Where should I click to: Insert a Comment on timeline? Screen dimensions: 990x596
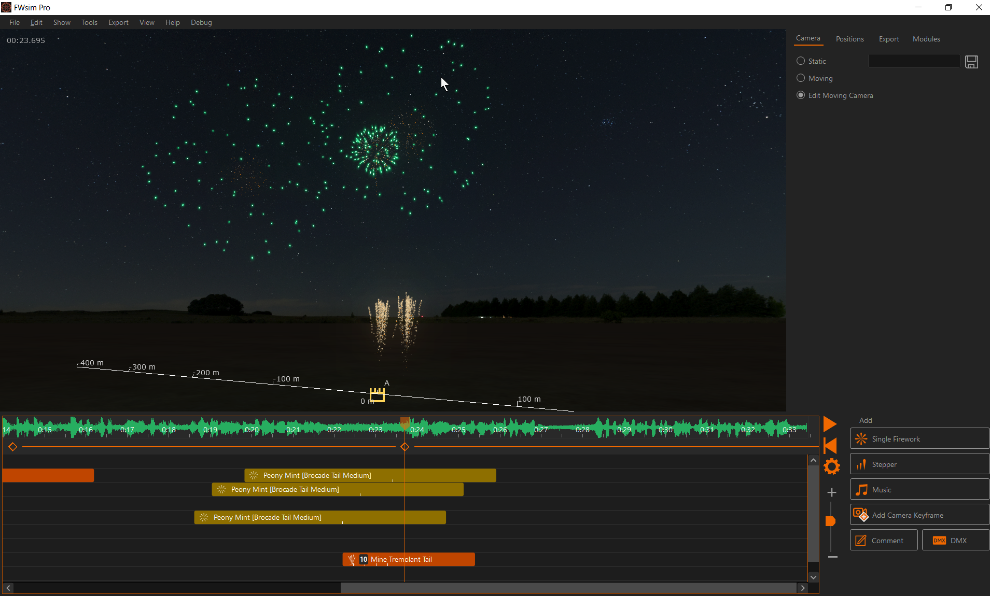[x=883, y=541]
